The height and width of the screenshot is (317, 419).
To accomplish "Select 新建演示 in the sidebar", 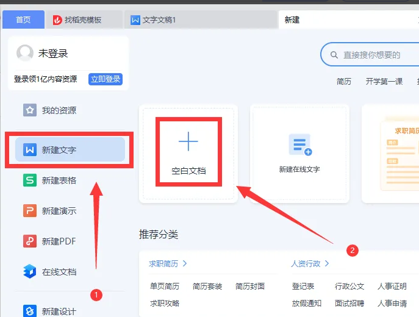I will pos(70,211).
